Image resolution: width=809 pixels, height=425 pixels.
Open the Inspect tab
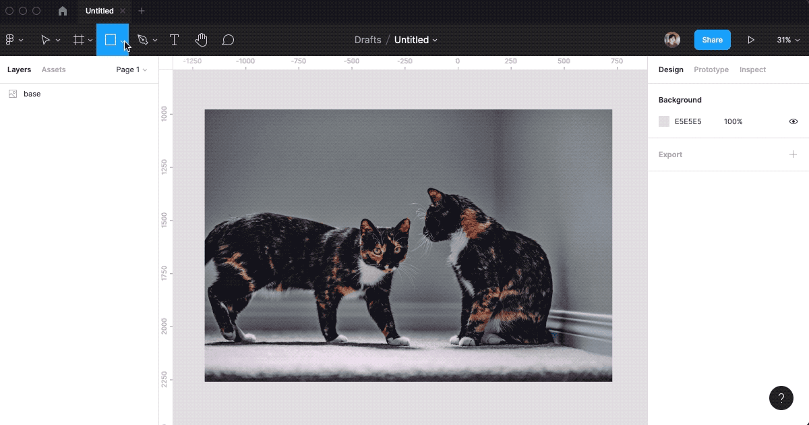pyautogui.click(x=752, y=69)
